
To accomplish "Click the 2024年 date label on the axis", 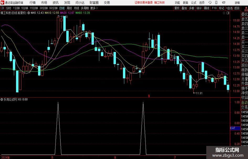I will tap(6, 157).
